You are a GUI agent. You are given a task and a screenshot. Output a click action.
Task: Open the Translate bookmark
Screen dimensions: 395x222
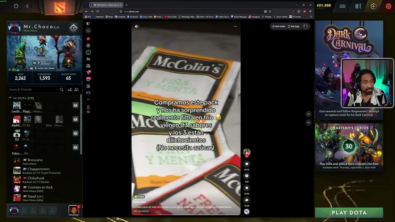(120, 17)
